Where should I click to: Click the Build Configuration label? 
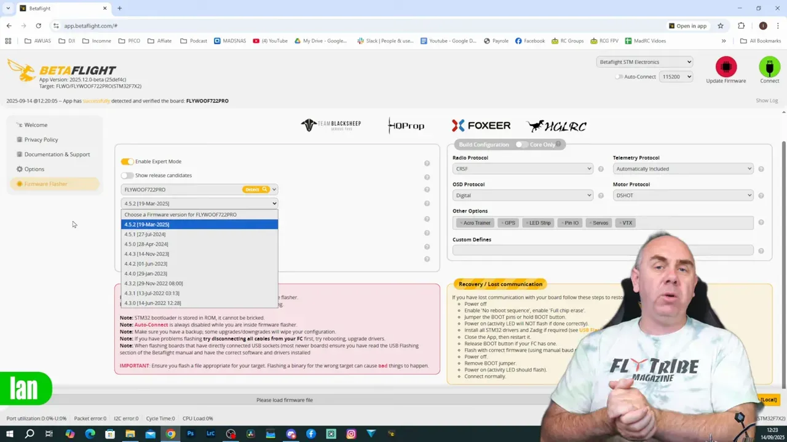click(x=484, y=144)
